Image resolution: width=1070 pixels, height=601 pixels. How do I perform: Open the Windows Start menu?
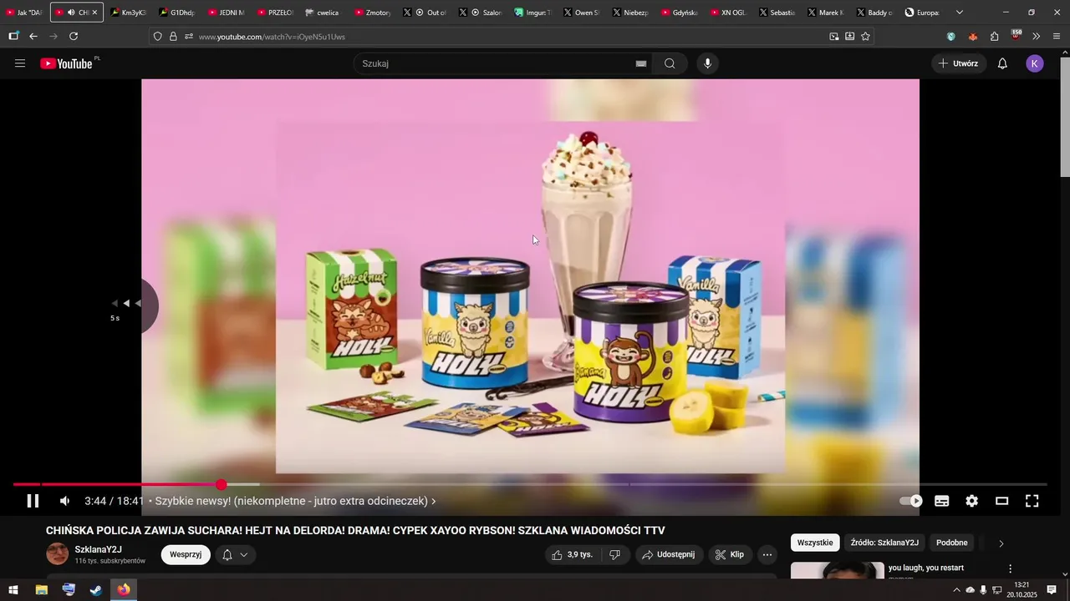tap(13, 590)
